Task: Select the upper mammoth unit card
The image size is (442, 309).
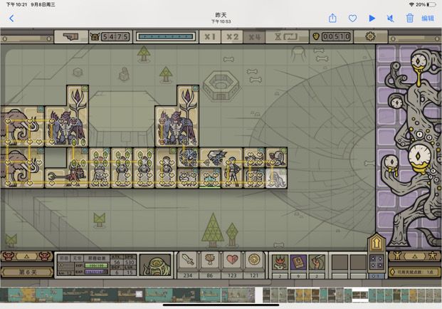Action: [x=22, y=126]
